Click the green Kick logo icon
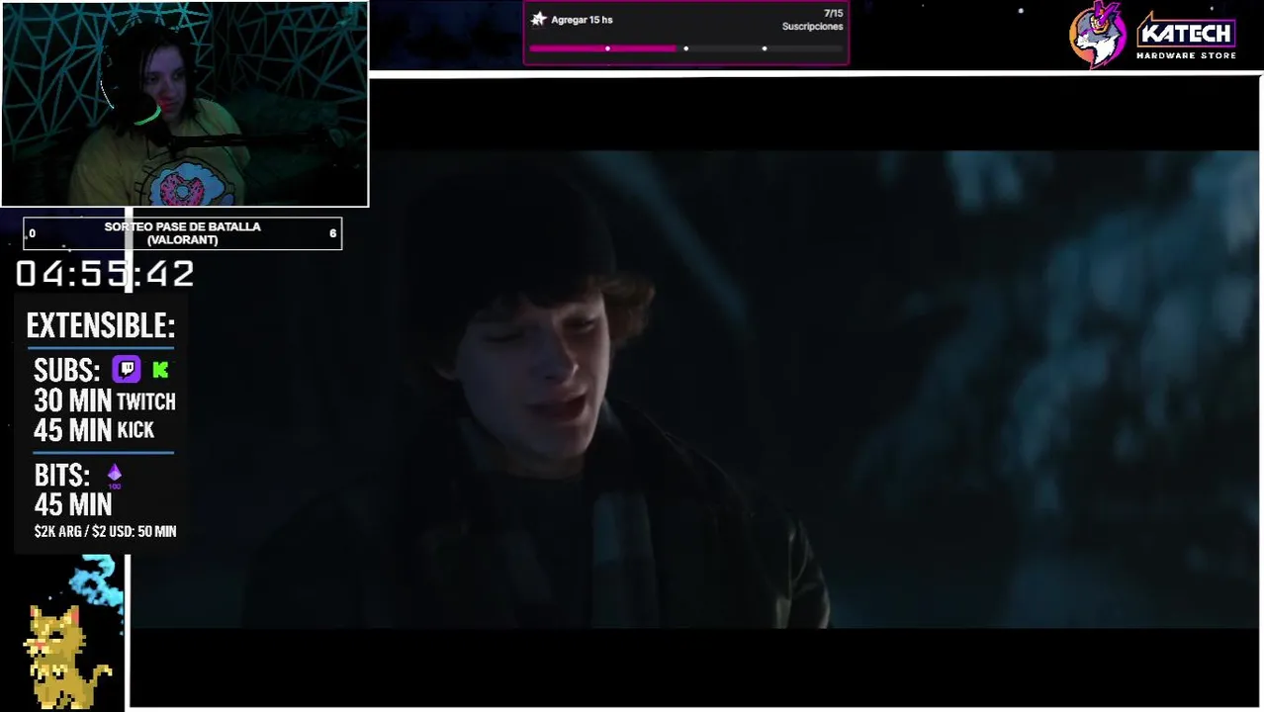The height and width of the screenshot is (712, 1264). coord(160,370)
